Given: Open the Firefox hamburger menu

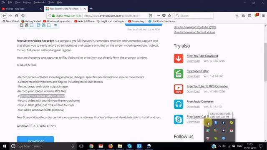Looking at the screenshot, I should pos(263,16).
